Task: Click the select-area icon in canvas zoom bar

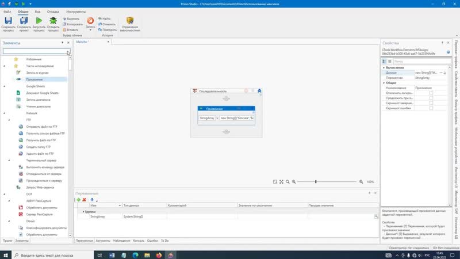Action: click(x=275, y=182)
